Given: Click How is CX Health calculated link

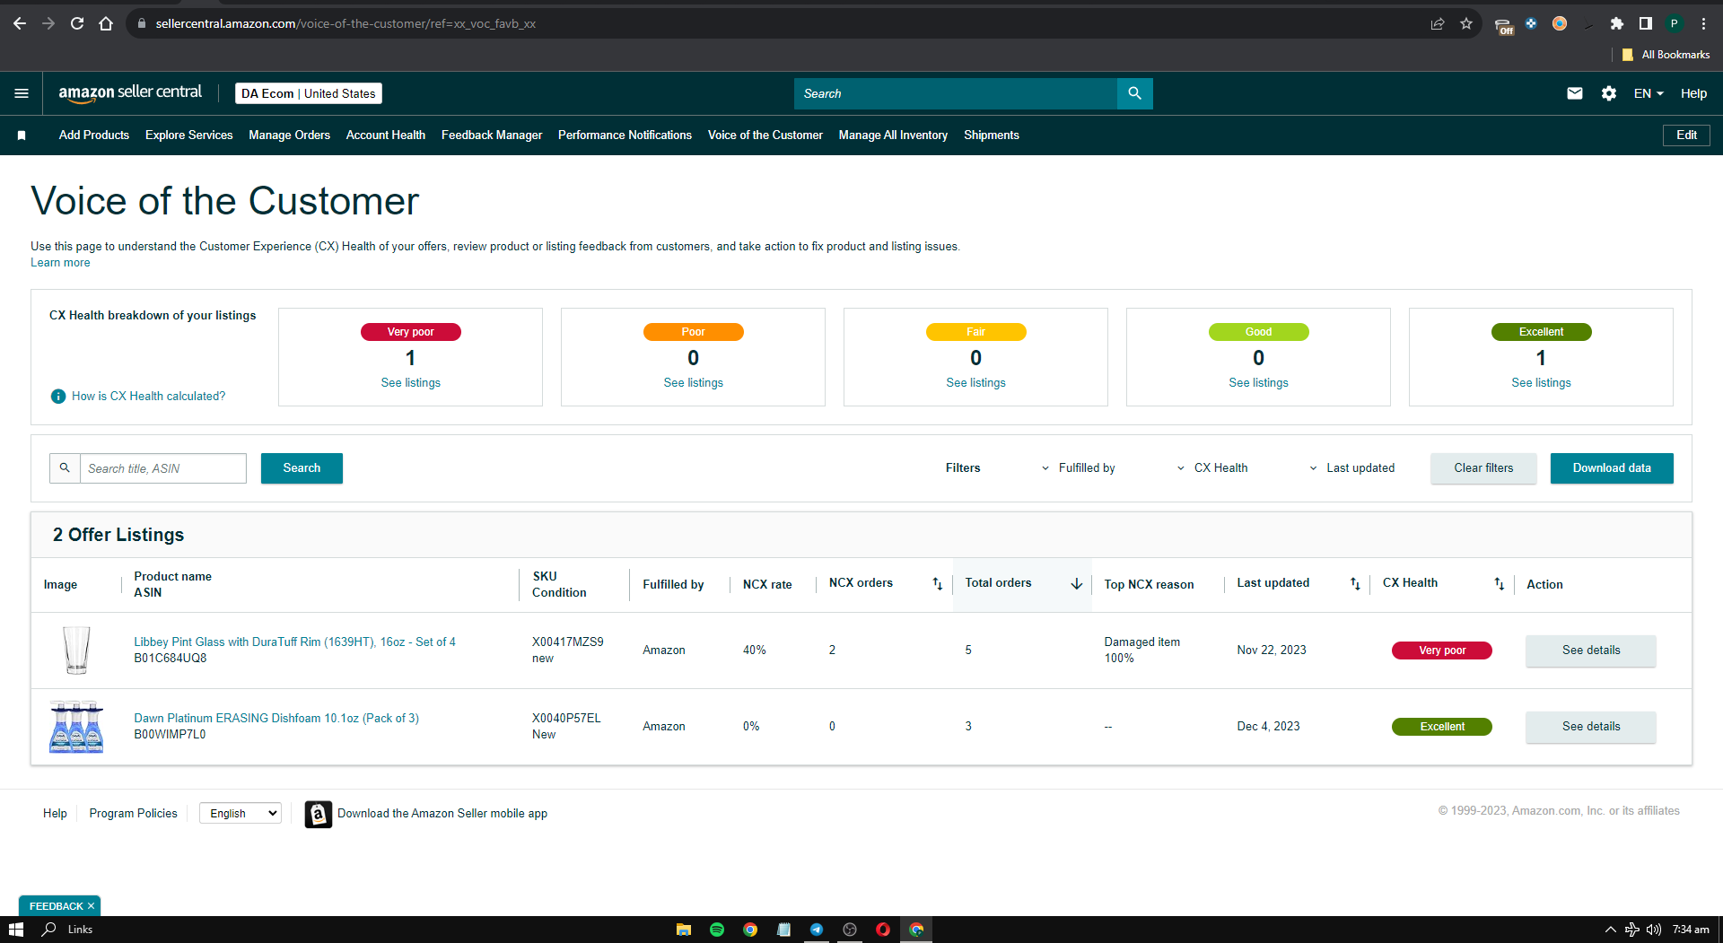Looking at the screenshot, I should (x=149, y=397).
